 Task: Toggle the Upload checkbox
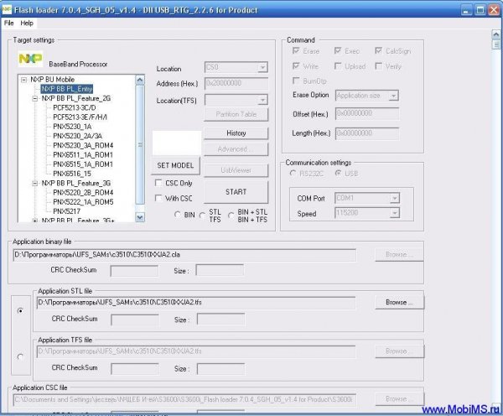[338, 65]
